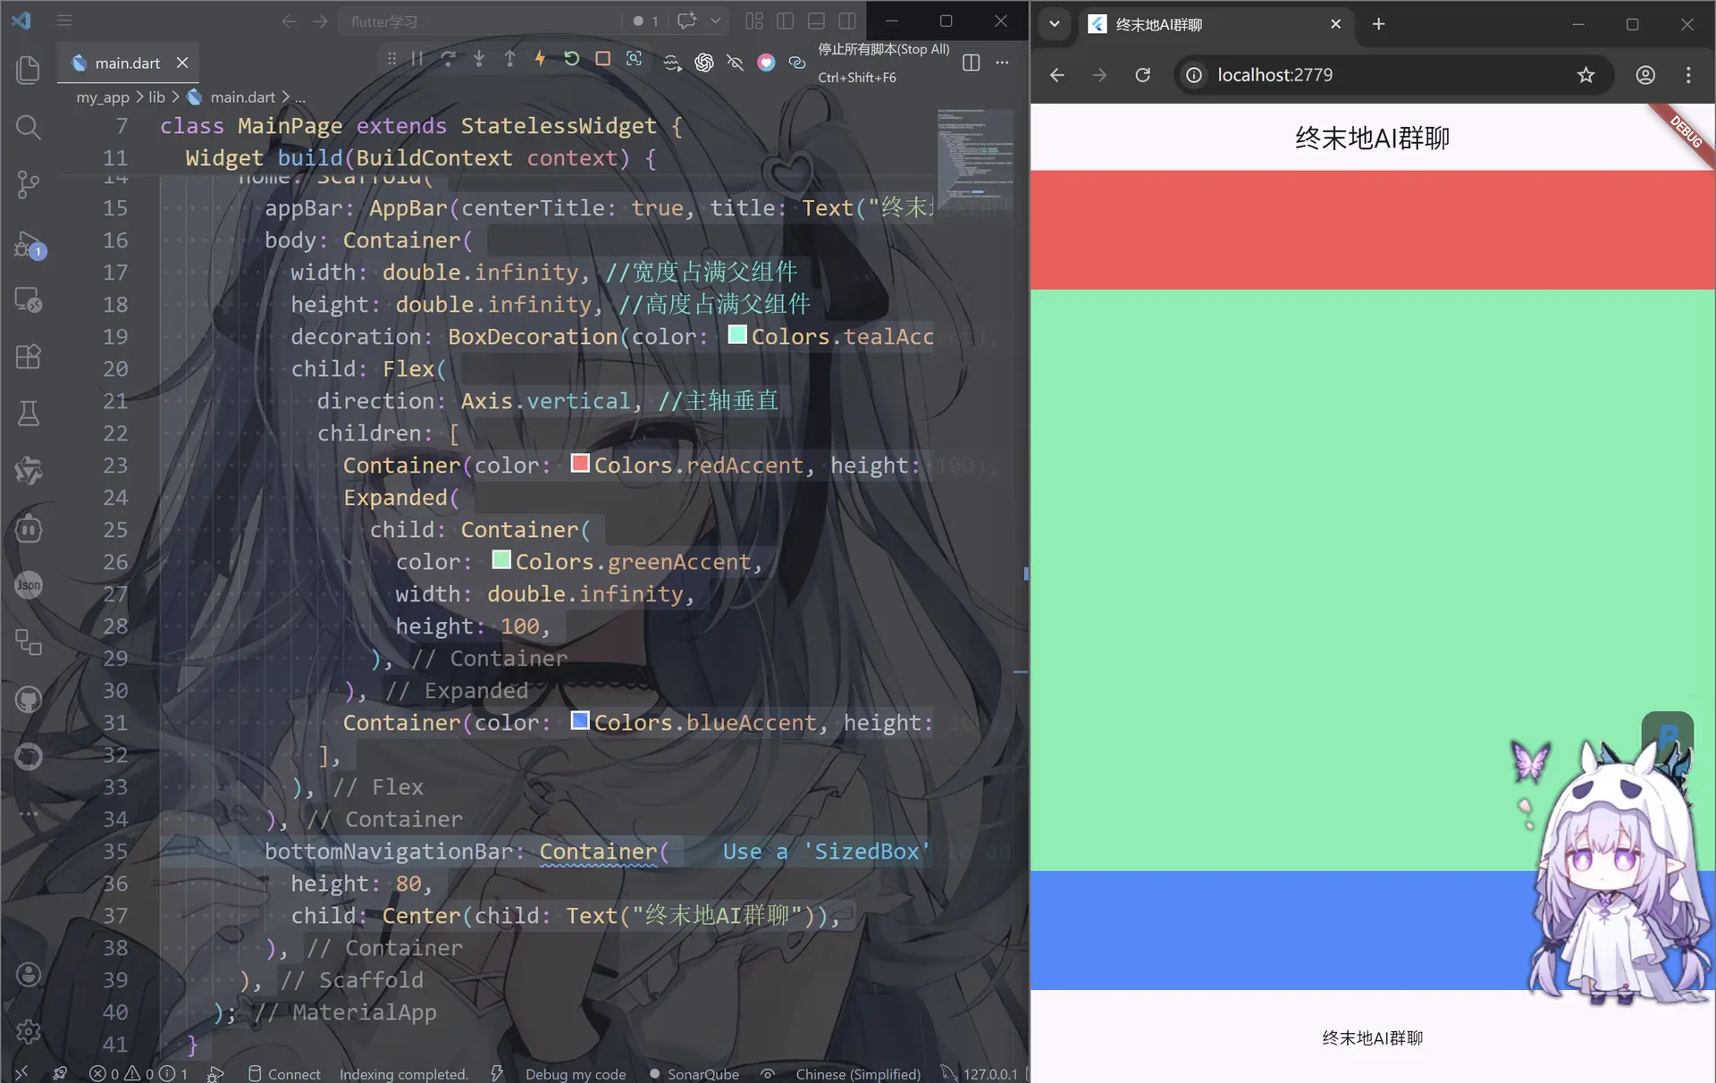Open Chrome tab search dropdown
1716x1083 pixels.
(1055, 24)
